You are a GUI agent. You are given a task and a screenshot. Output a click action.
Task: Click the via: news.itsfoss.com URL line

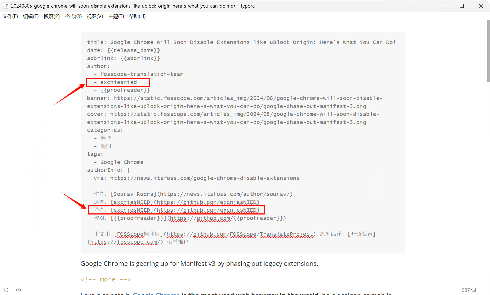click(x=197, y=178)
